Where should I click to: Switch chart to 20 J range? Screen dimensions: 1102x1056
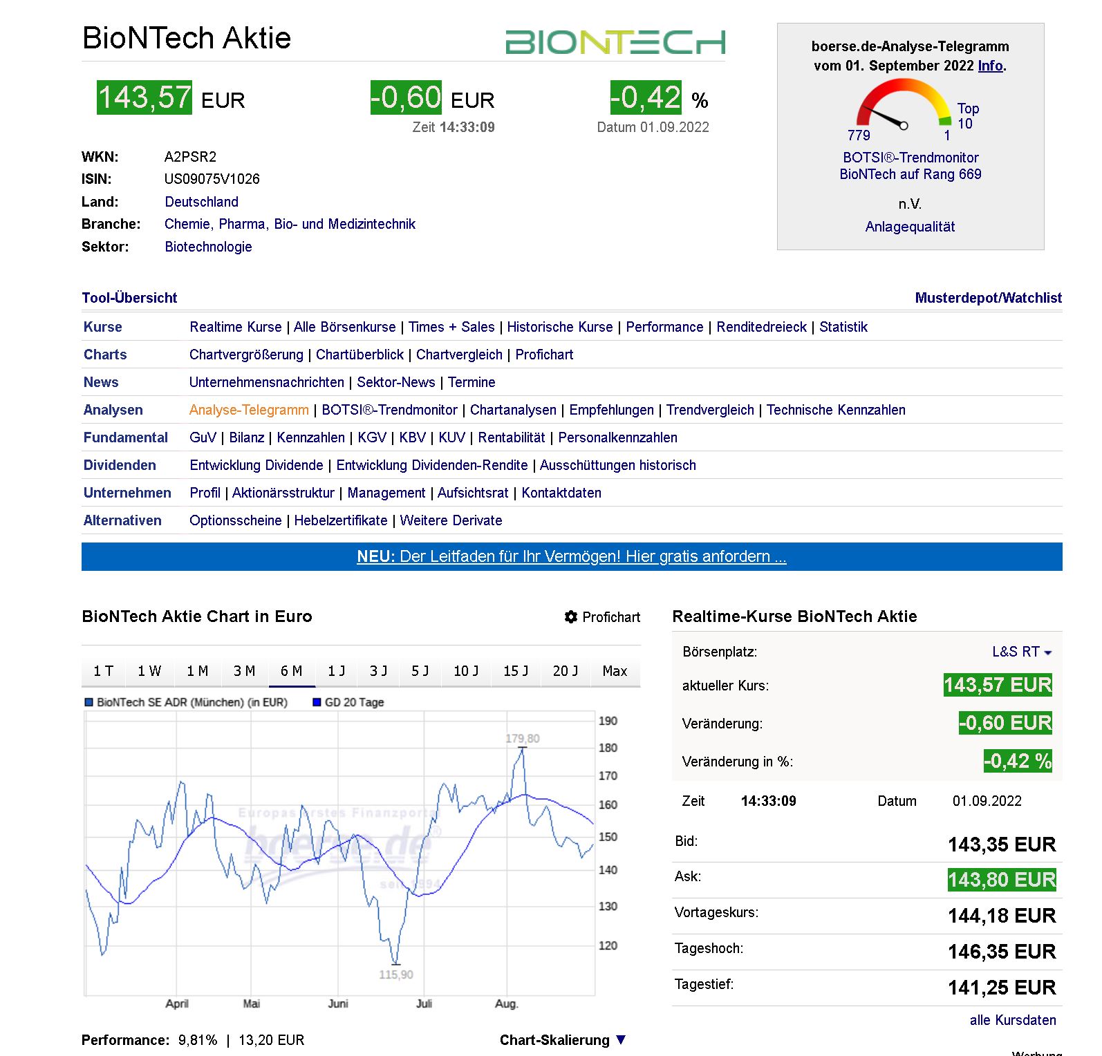(566, 671)
